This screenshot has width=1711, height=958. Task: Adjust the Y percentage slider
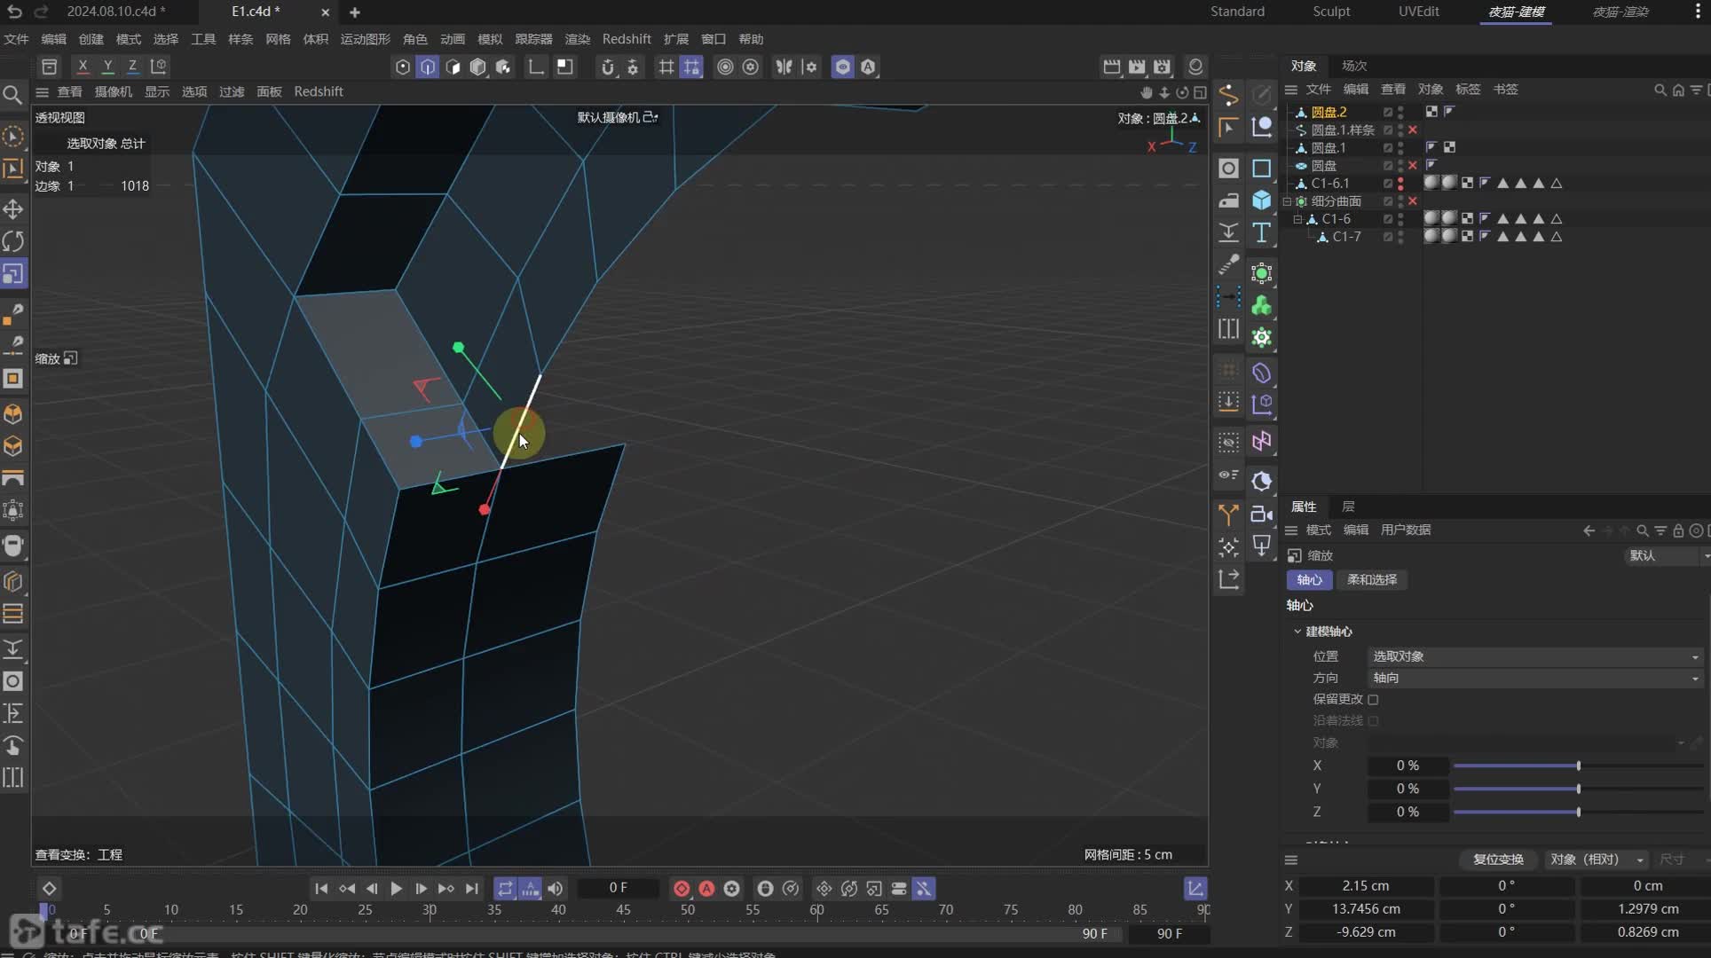pyautogui.click(x=1578, y=789)
